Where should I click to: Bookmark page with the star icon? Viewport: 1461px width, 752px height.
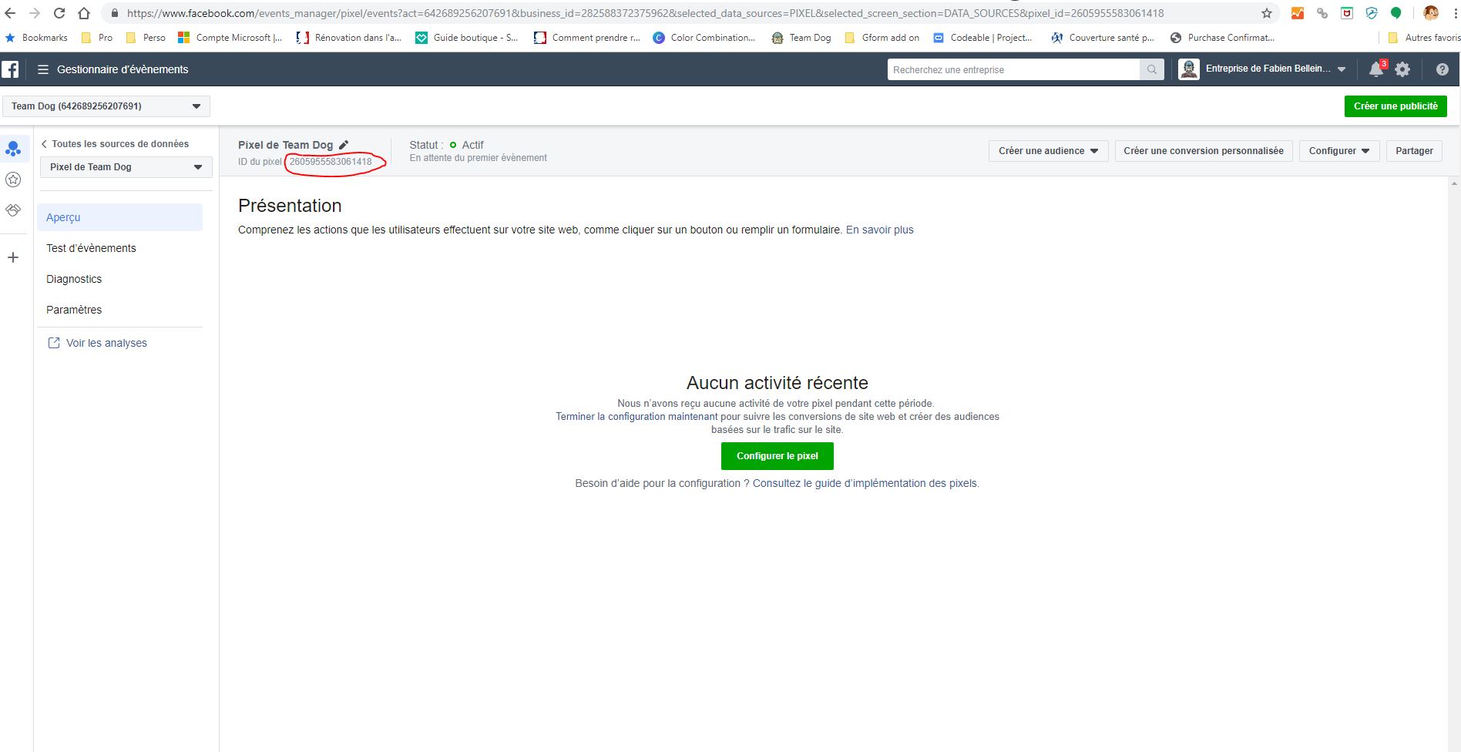click(1267, 13)
